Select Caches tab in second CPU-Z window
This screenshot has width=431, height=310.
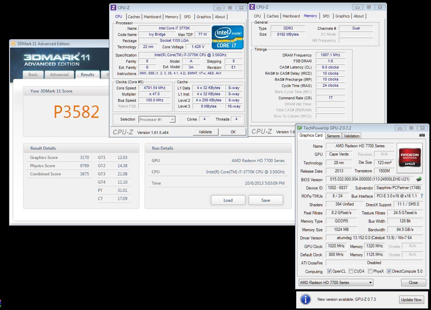273,16
